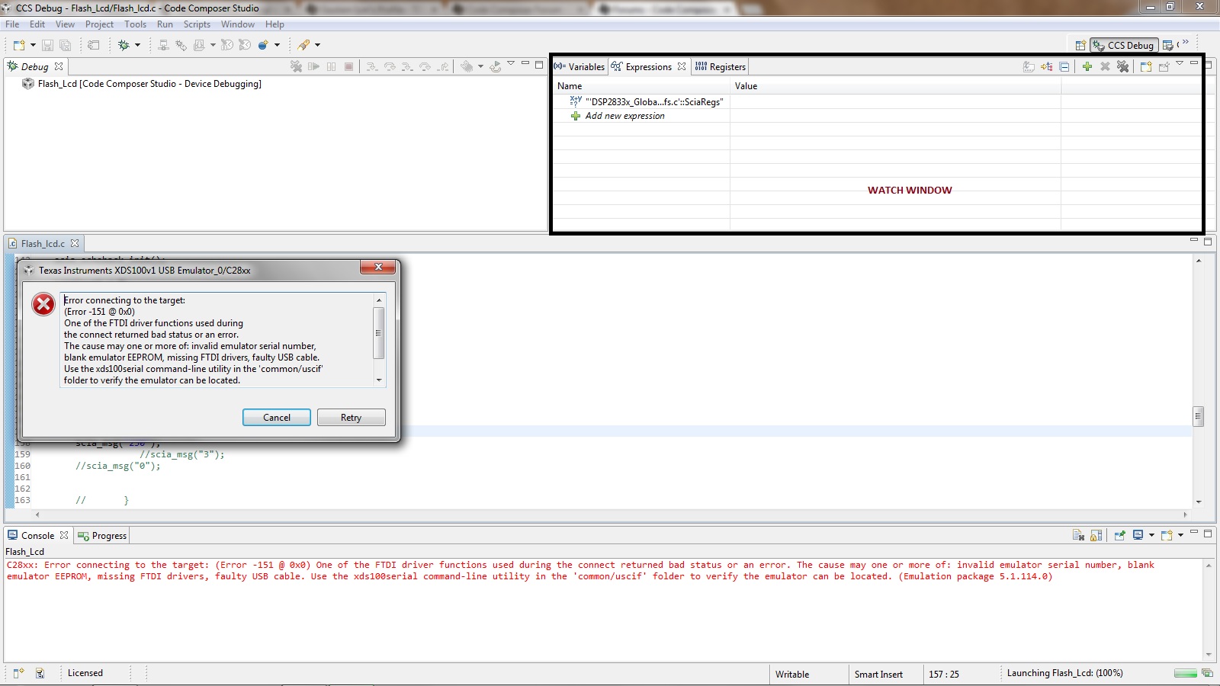The width and height of the screenshot is (1220, 686).
Task: Click the Display Selected Console monitor icon
Action: pos(1138,535)
